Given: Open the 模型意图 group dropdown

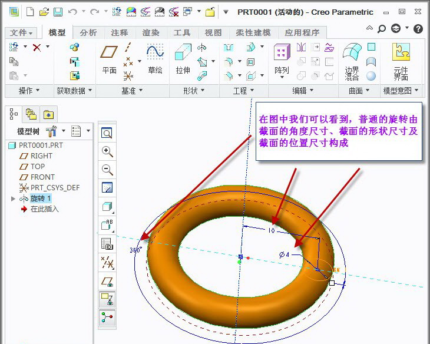Looking at the screenshot, I should pos(401,91).
